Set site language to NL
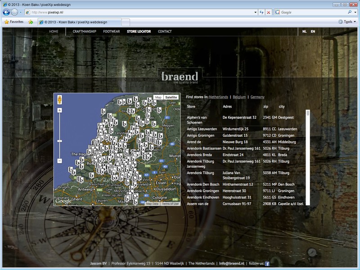 click(304, 31)
